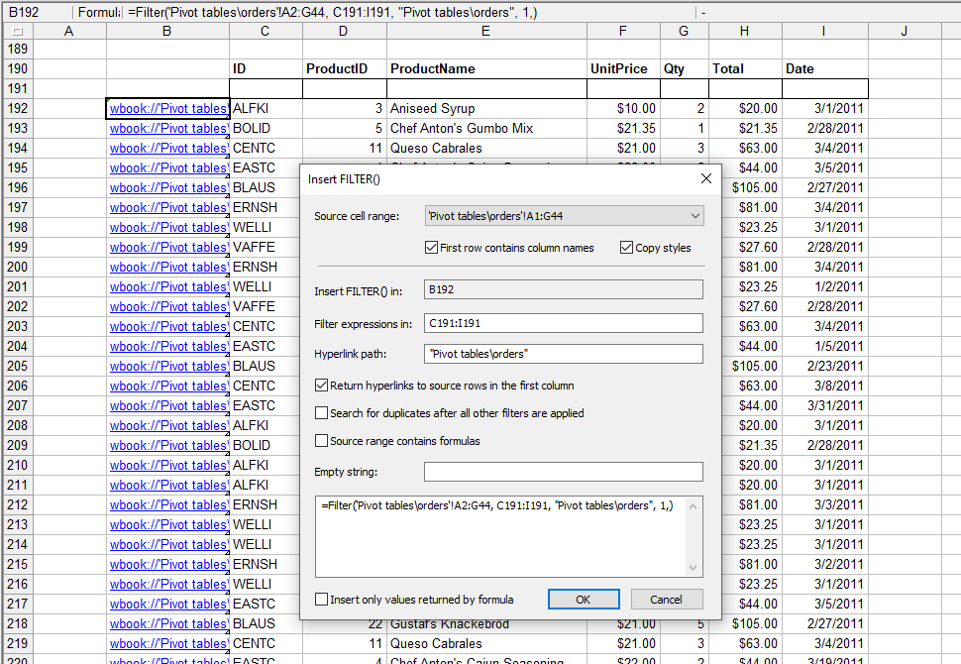Viewport: 961px width, 664px height.
Task: Select row 200 header
Action: point(18,268)
